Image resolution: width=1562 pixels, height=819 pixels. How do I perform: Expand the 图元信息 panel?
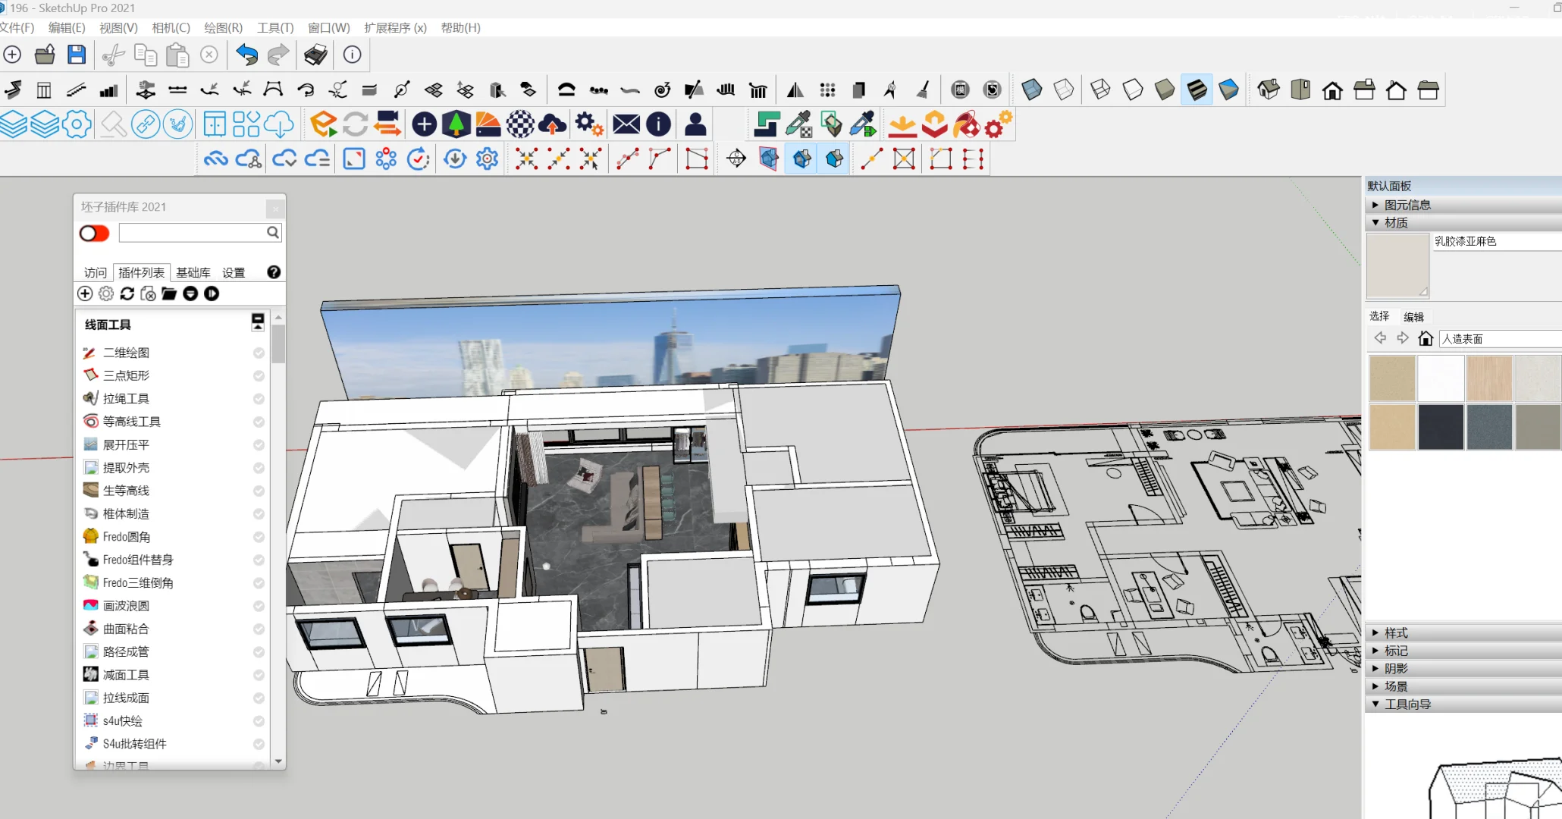[x=1407, y=205]
